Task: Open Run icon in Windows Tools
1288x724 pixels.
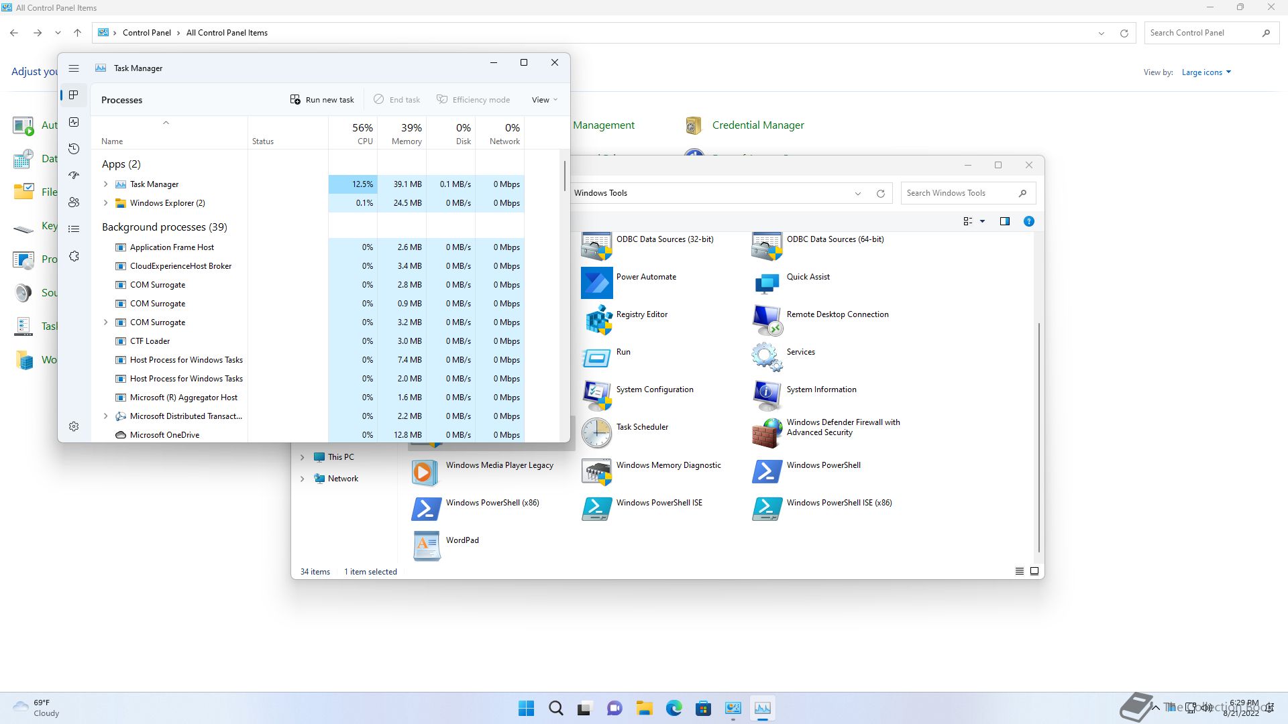Action: click(596, 357)
